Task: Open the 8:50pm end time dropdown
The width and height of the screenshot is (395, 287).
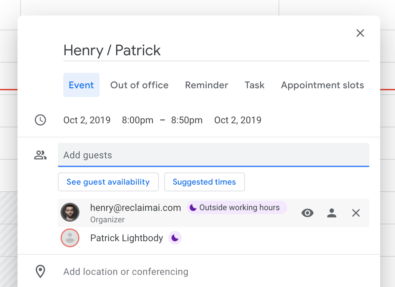Action: point(187,120)
